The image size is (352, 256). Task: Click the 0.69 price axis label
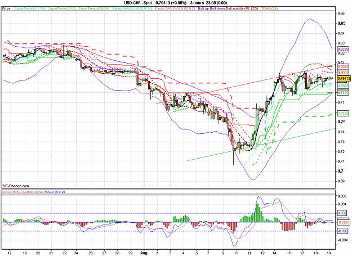pyautogui.click(x=341, y=181)
